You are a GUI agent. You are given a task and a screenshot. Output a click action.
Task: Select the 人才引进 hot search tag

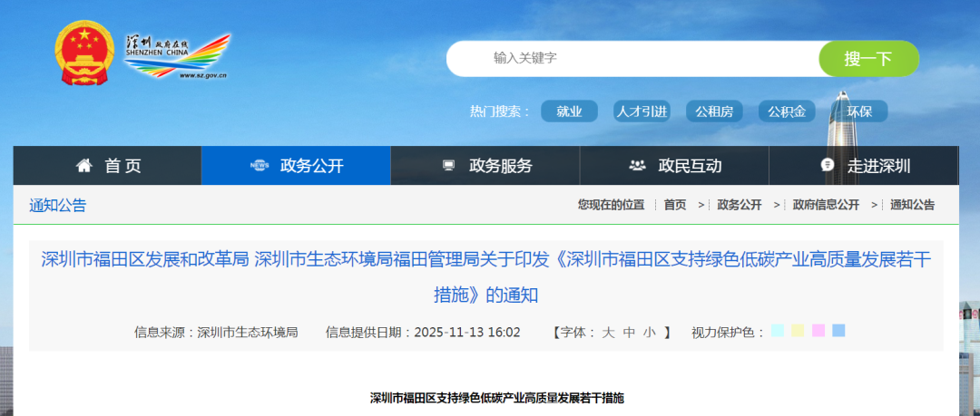pyautogui.click(x=642, y=111)
